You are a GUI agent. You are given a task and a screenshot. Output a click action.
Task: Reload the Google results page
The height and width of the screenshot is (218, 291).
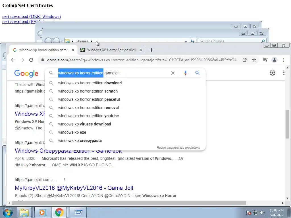tap(31, 60)
